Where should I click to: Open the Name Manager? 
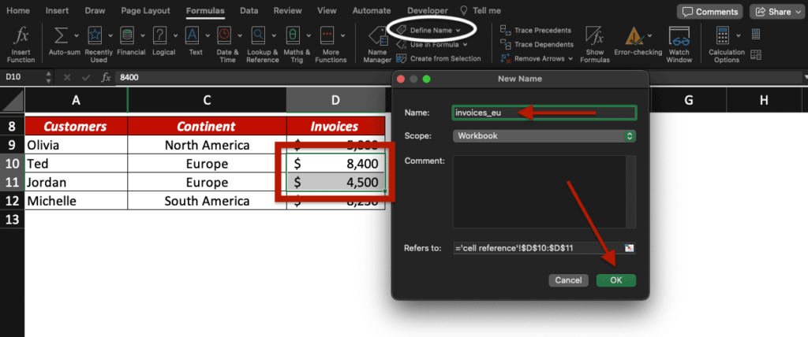click(376, 43)
